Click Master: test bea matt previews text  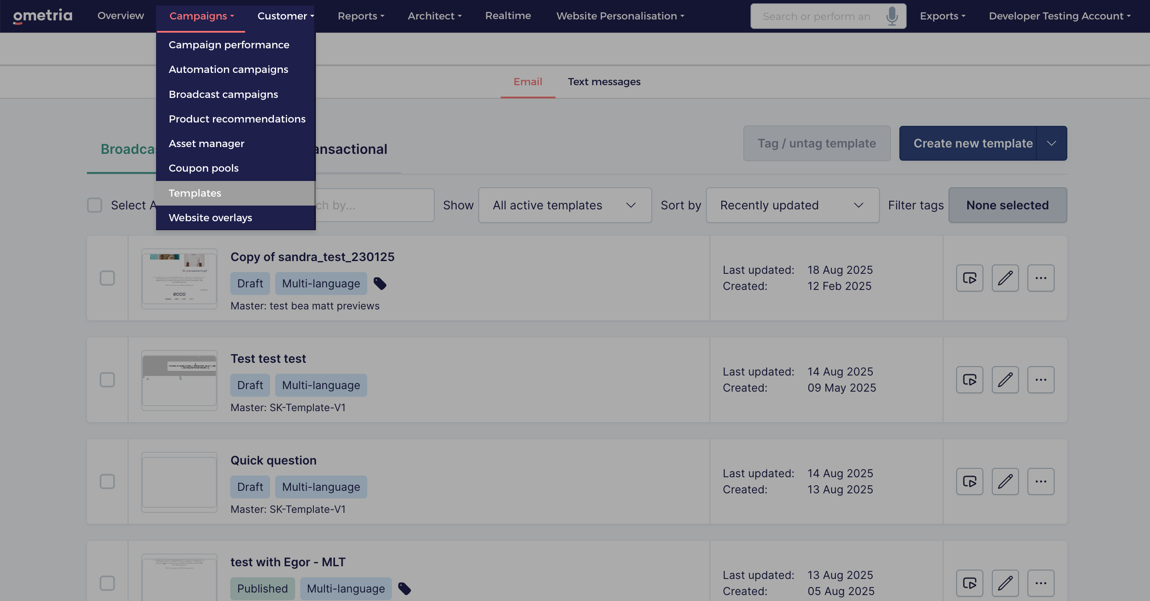(x=305, y=306)
